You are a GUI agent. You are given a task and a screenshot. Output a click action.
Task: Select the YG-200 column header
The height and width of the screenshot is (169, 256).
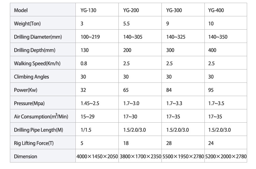tap(131, 10)
